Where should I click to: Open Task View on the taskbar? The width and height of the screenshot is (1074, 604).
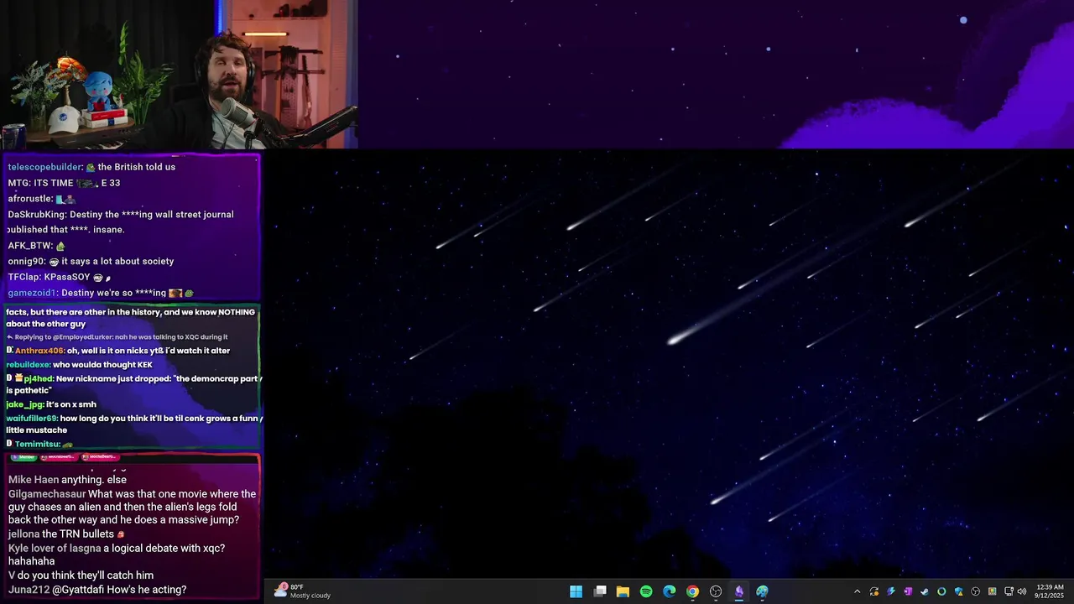600,591
